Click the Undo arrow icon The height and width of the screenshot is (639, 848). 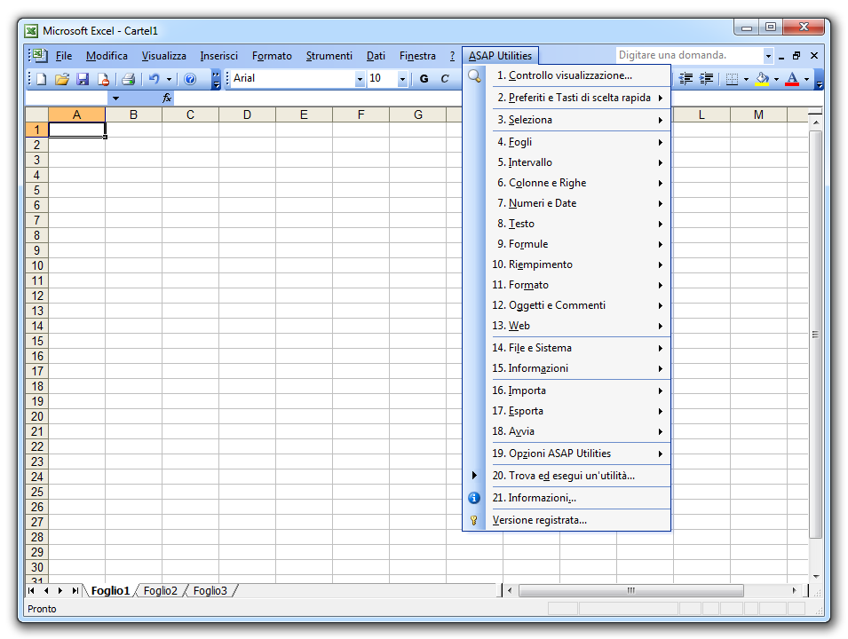tap(155, 80)
